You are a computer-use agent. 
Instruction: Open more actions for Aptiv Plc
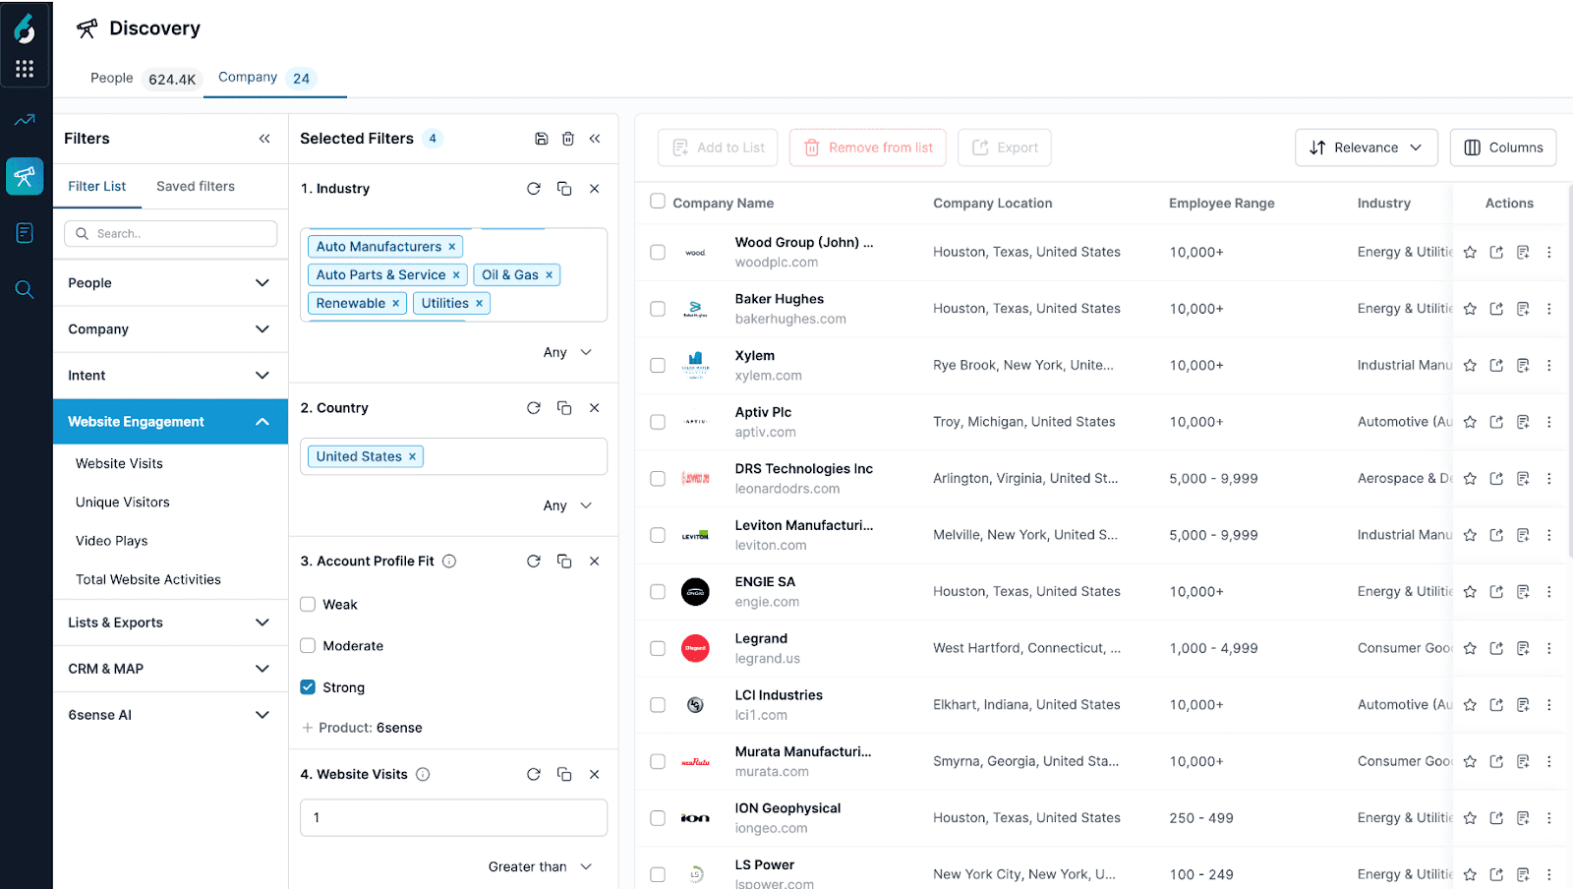coord(1549,422)
